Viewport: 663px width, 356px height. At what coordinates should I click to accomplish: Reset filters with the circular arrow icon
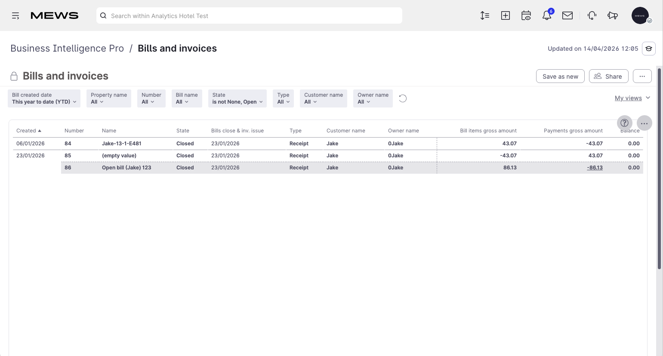[x=403, y=98]
